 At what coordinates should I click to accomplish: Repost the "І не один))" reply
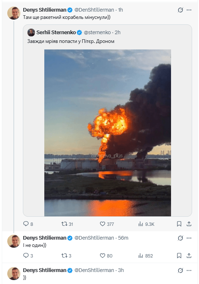[66, 256]
